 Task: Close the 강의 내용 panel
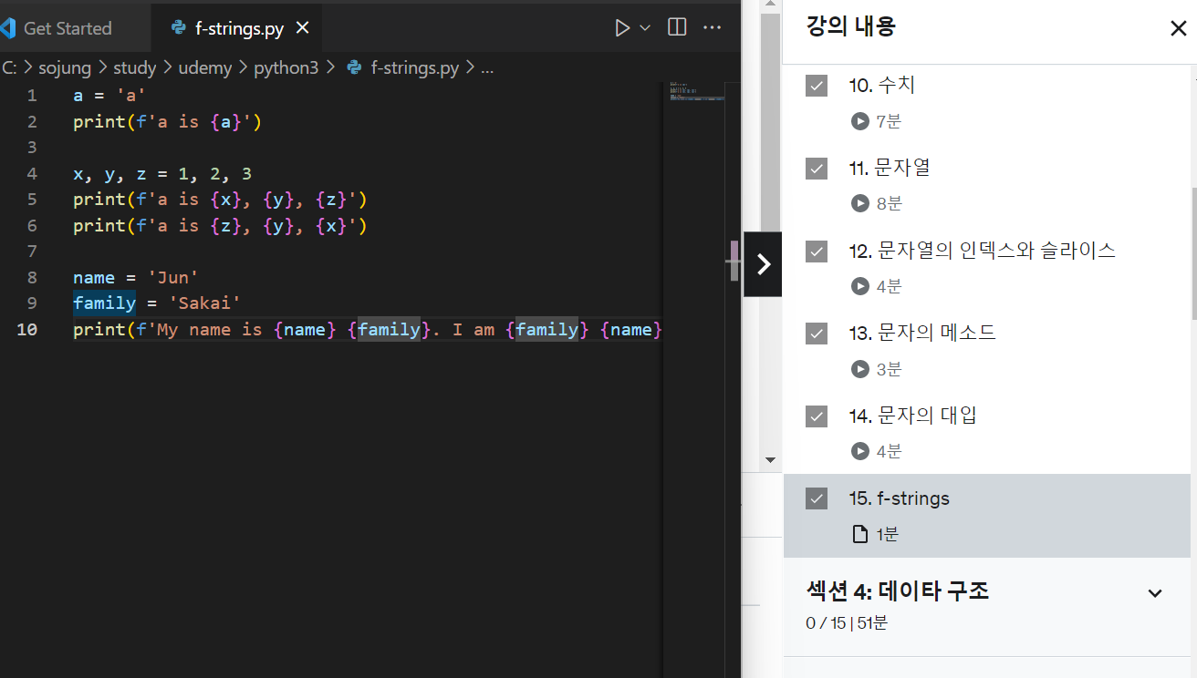point(1178,28)
